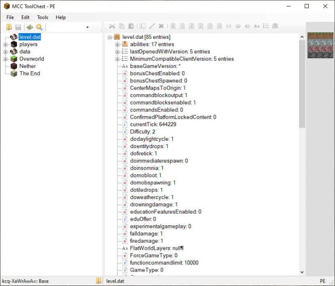The image size is (335, 286).
Task: Click the Add Int Array tag icon
Action: coord(238,26)
